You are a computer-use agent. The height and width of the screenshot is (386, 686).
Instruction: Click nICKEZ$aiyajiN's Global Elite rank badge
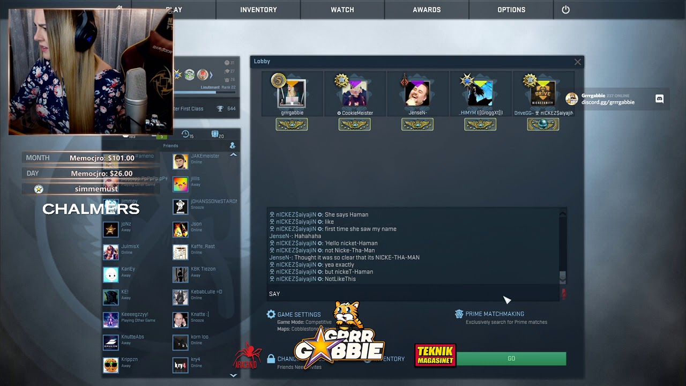point(542,124)
